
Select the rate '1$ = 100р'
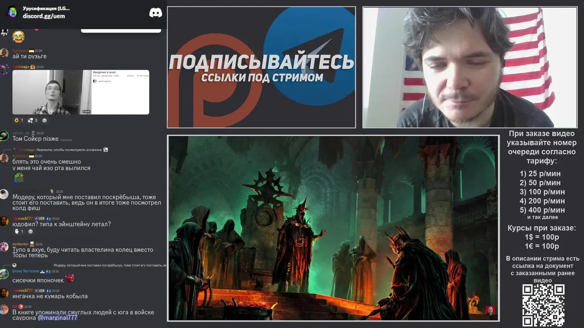pos(542,237)
